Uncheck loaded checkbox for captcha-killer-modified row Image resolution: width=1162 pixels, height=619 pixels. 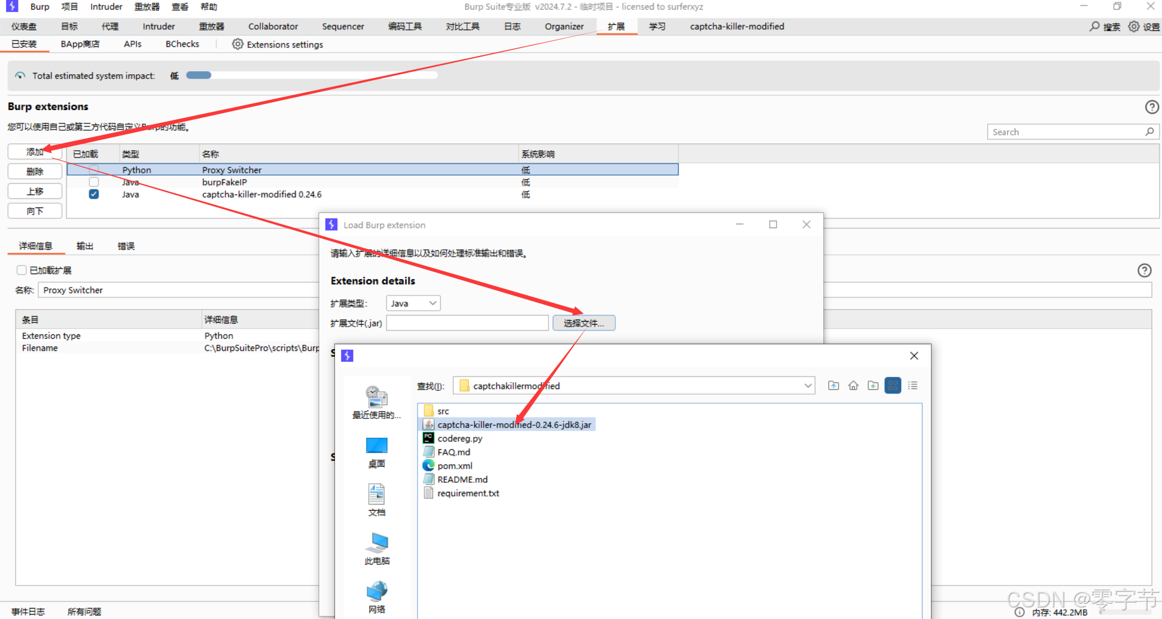pos(94,194)
